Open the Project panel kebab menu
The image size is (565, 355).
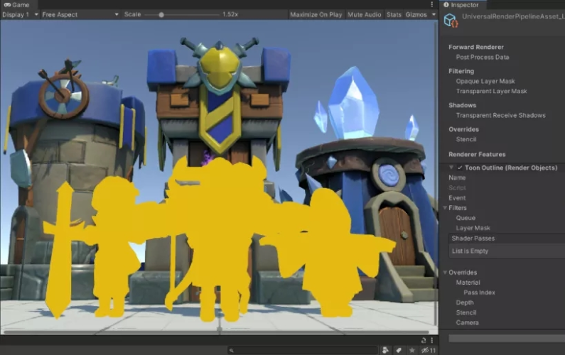coord(431,340)
